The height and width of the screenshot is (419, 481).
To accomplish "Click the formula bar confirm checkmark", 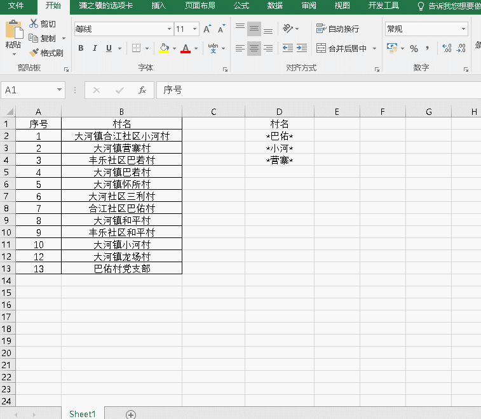I will (x=119, y=90).
